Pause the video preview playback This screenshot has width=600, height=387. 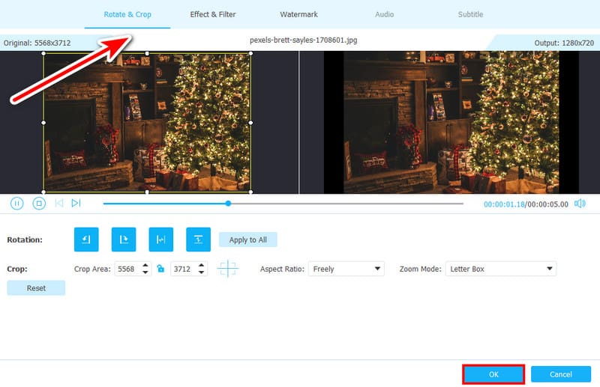pos(16,203)
